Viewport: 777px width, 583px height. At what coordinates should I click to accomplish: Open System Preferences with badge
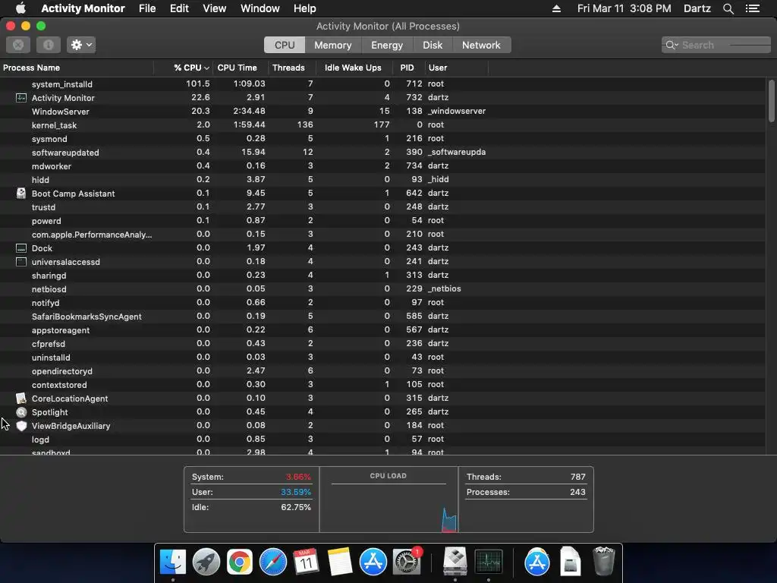[x=407, y=562]
